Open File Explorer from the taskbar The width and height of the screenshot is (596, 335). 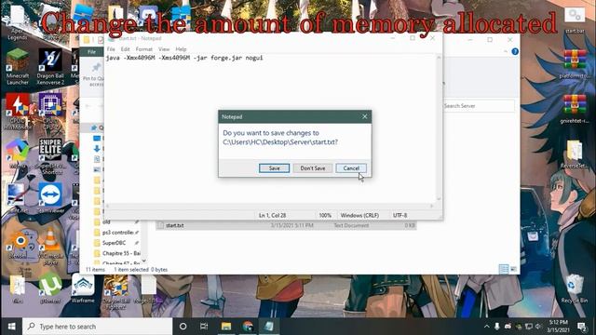coord(226,327)
